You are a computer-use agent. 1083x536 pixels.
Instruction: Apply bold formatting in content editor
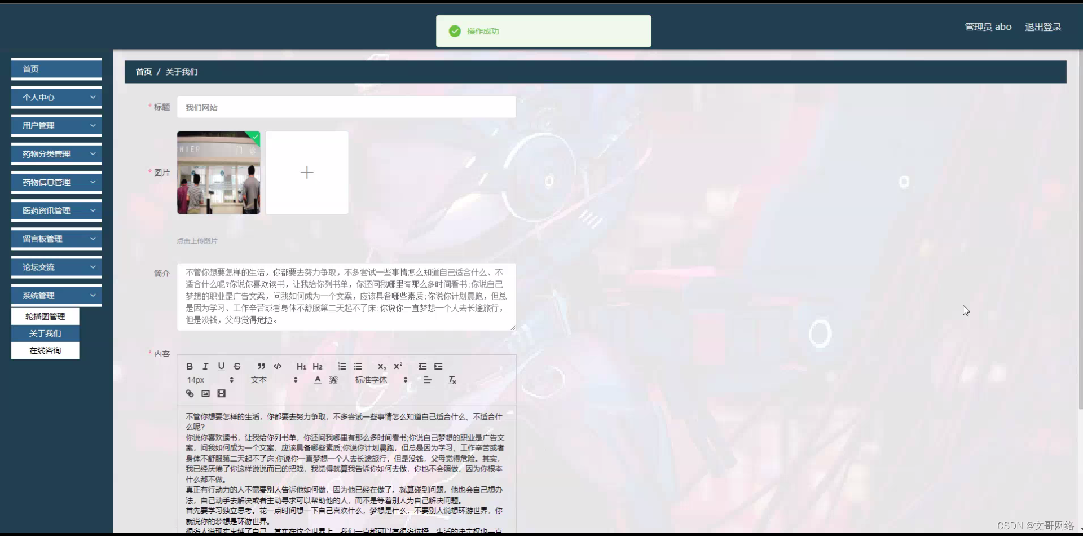[x=190, y=366]
